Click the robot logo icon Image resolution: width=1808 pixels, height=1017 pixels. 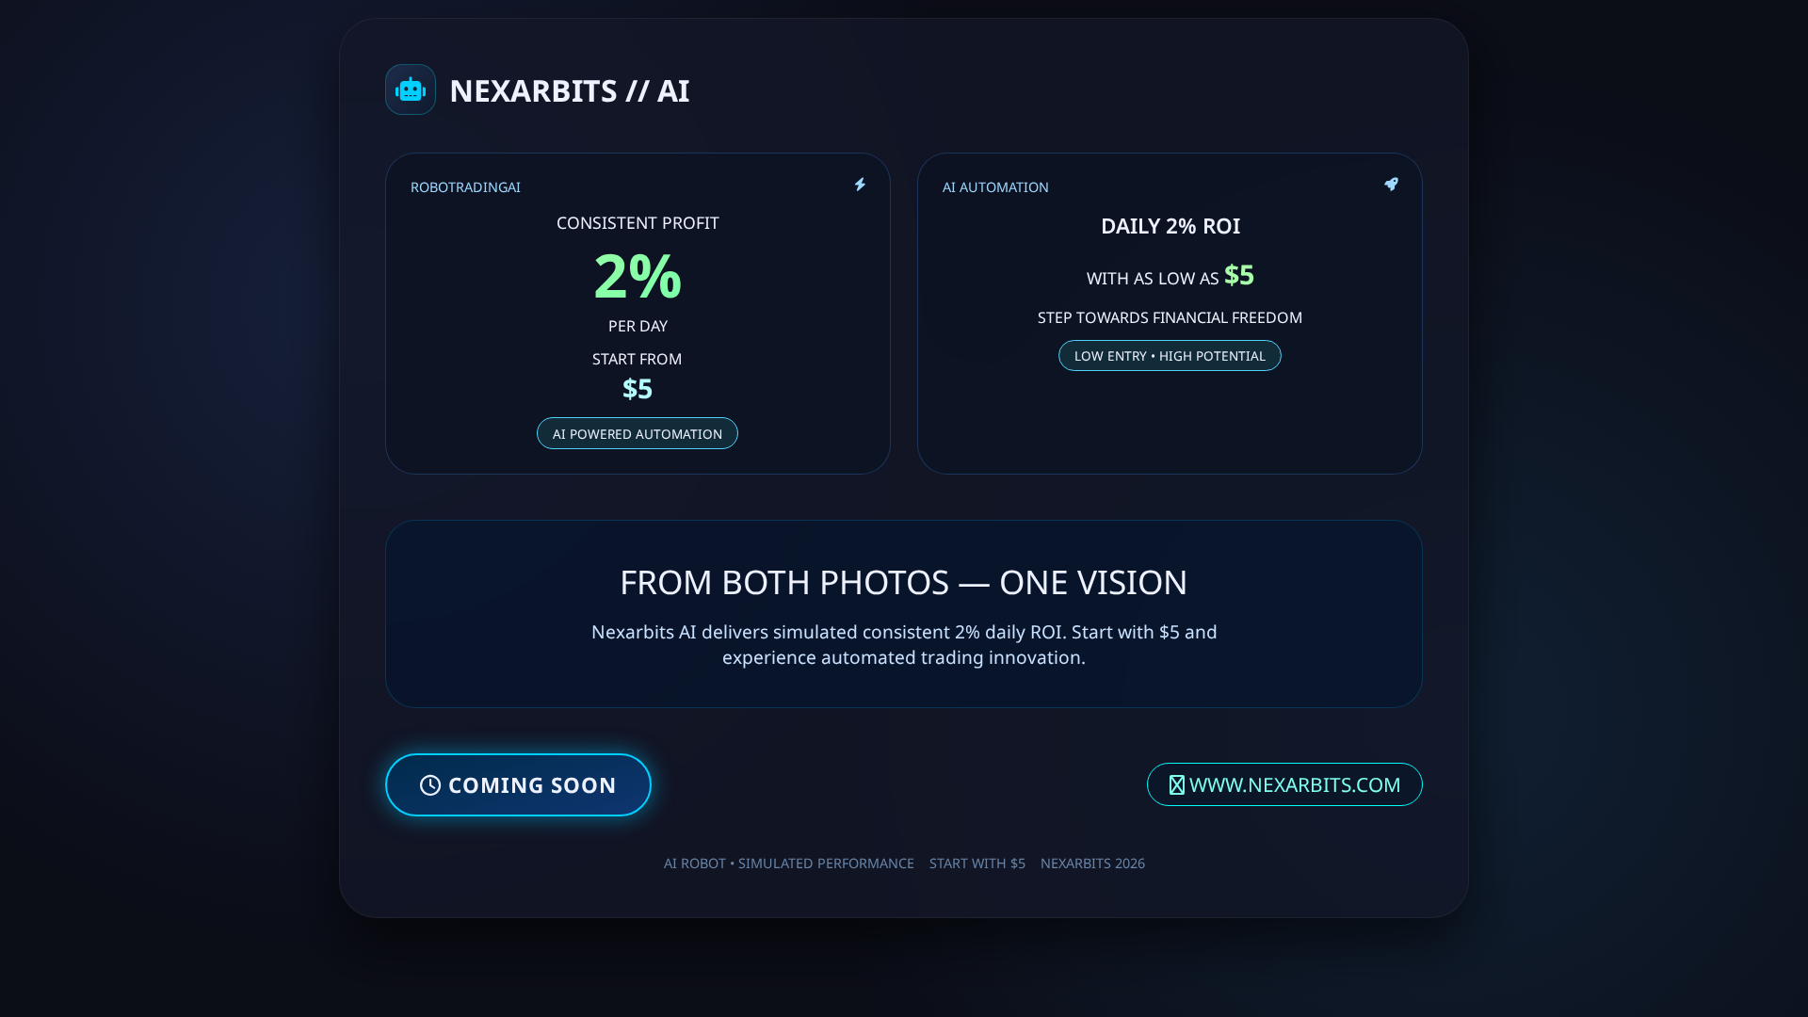[x=411, y=89]
